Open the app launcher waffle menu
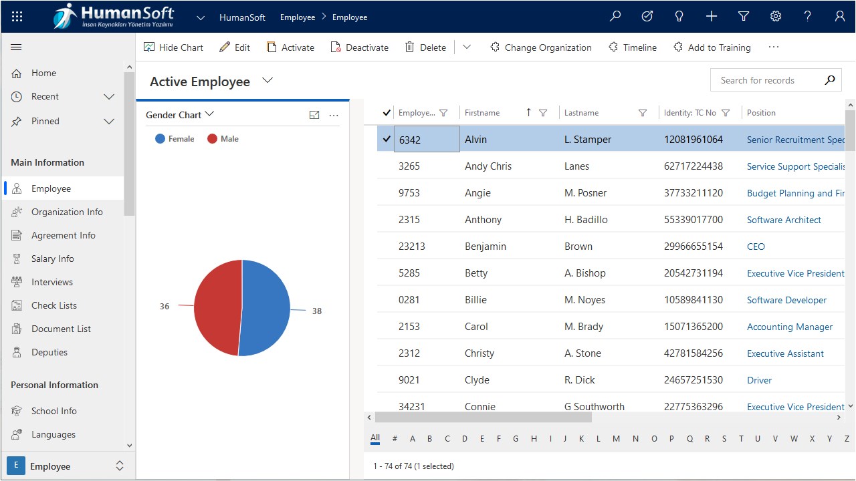856x481 pixels. [x=17, y=17]
